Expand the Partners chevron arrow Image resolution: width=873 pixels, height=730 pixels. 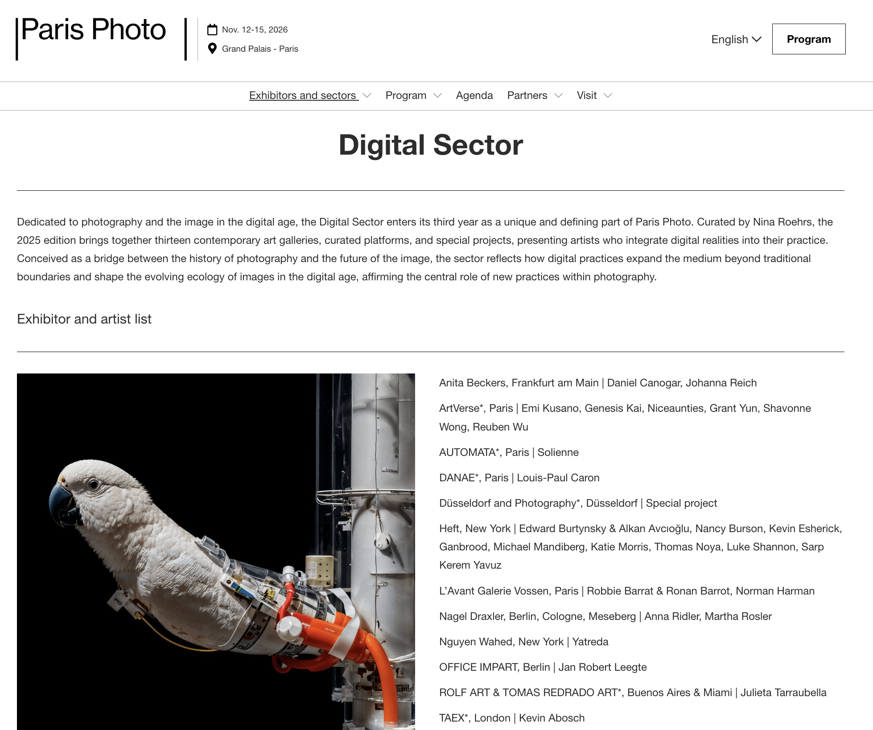pos(558,96)
